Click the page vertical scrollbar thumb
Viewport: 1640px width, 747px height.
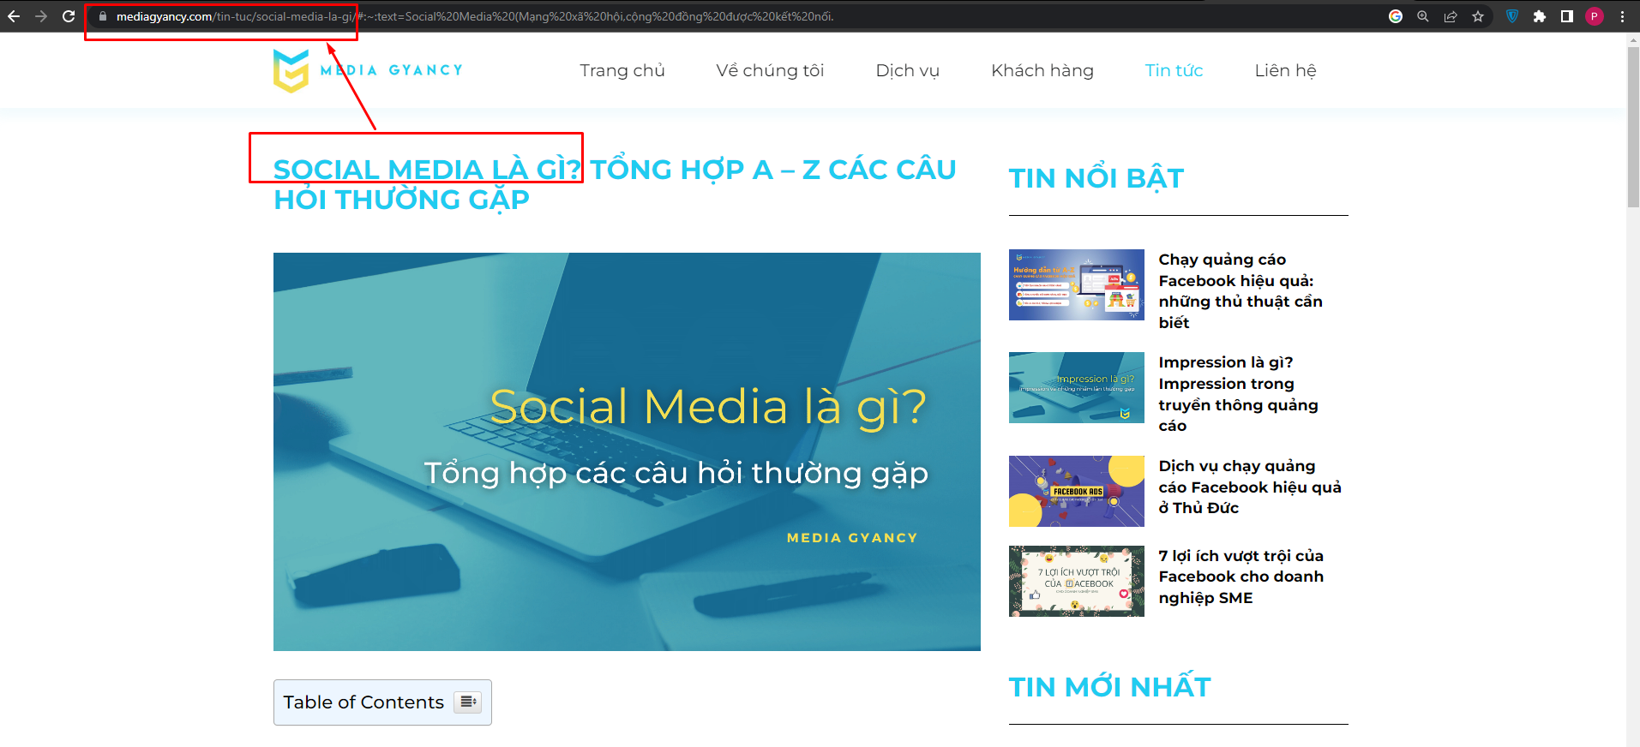pos(1633,127)
